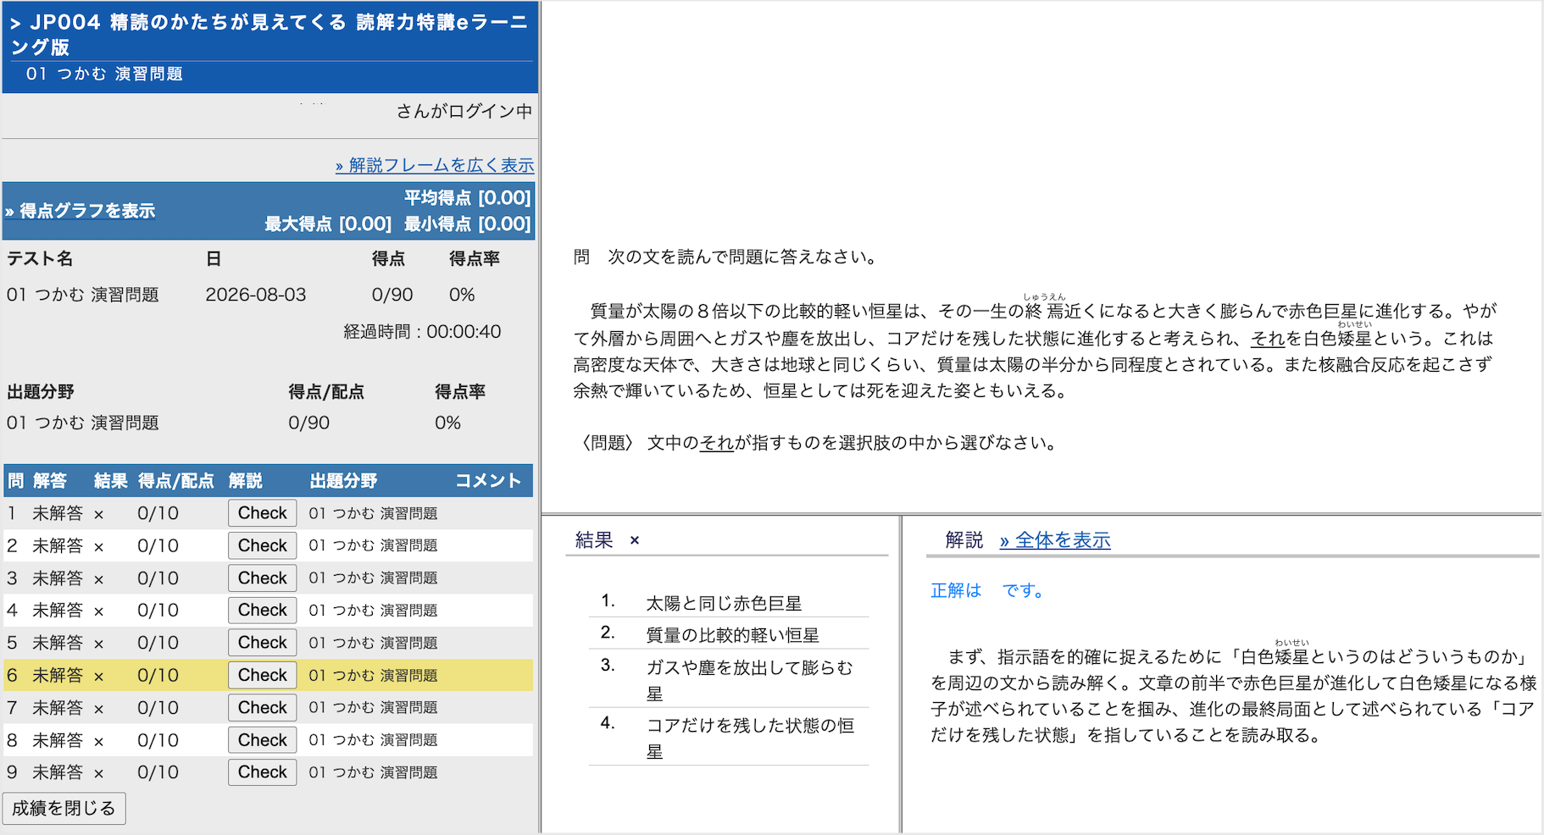
Task: Click the Check button for question 5
Action: (x=262, y=643)
